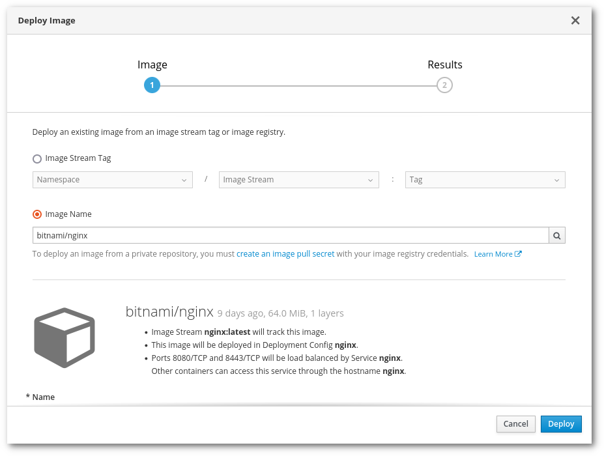Go to wizard step 1 Image

[152, 85]
